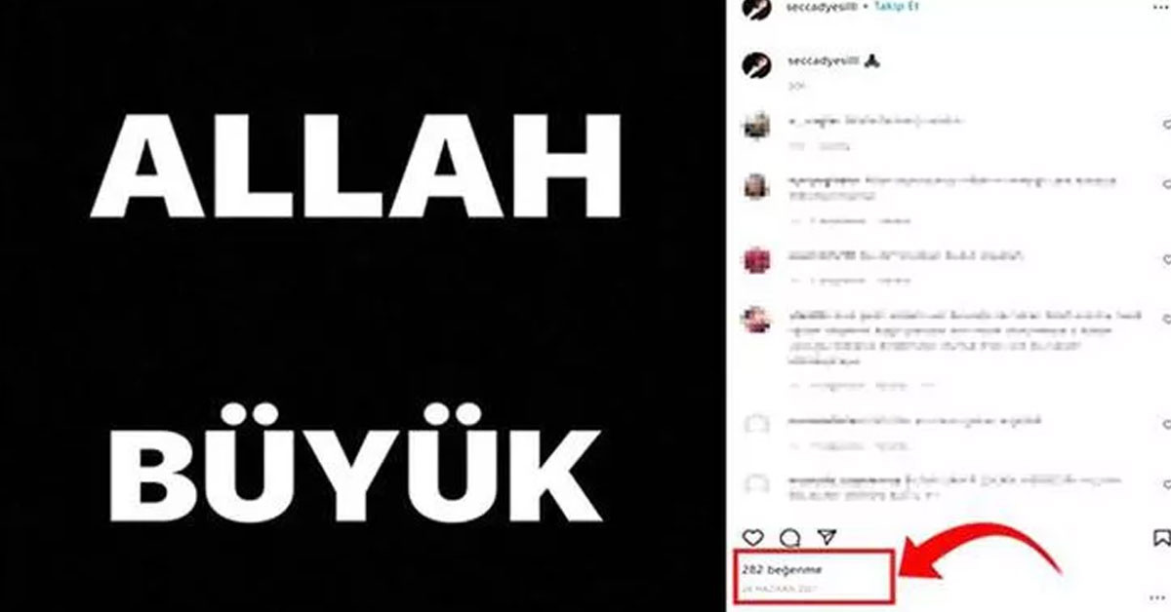Open the fourth commenter's profile picture
This screenshot has width=1171, height=612.
coord(756,320)
